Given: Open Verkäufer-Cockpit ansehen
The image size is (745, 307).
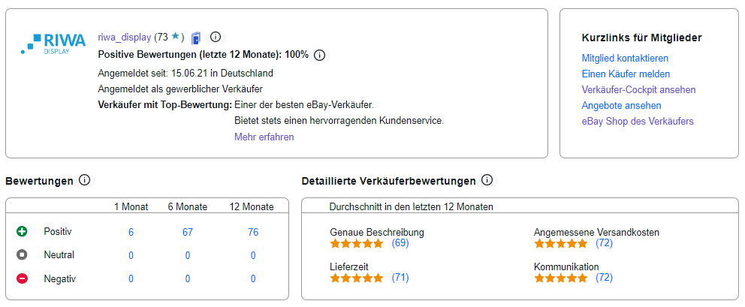Looking at the screenshot, I should coord(638,89).
